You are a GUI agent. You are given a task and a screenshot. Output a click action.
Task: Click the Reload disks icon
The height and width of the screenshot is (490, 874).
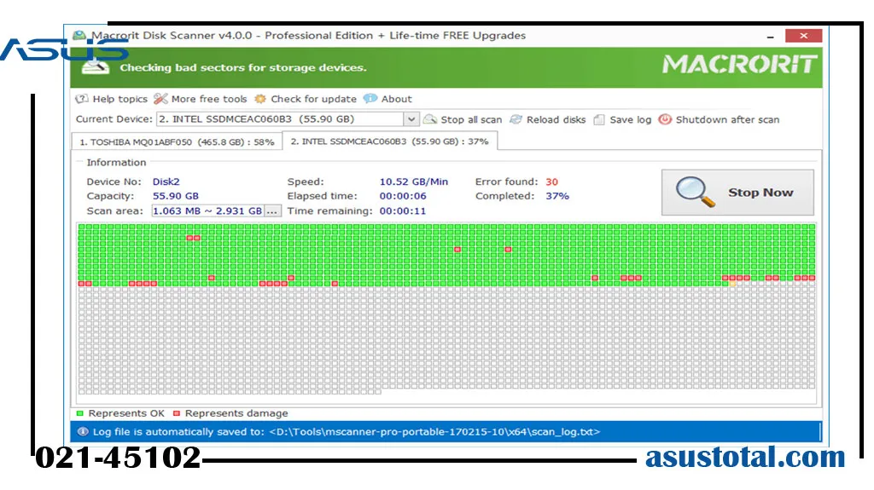pyautogui.click(x=516, y=119)
